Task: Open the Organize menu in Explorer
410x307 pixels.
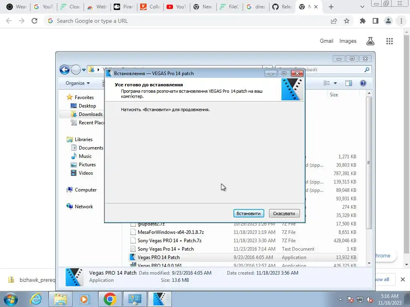Action: (x=78, y=83)
